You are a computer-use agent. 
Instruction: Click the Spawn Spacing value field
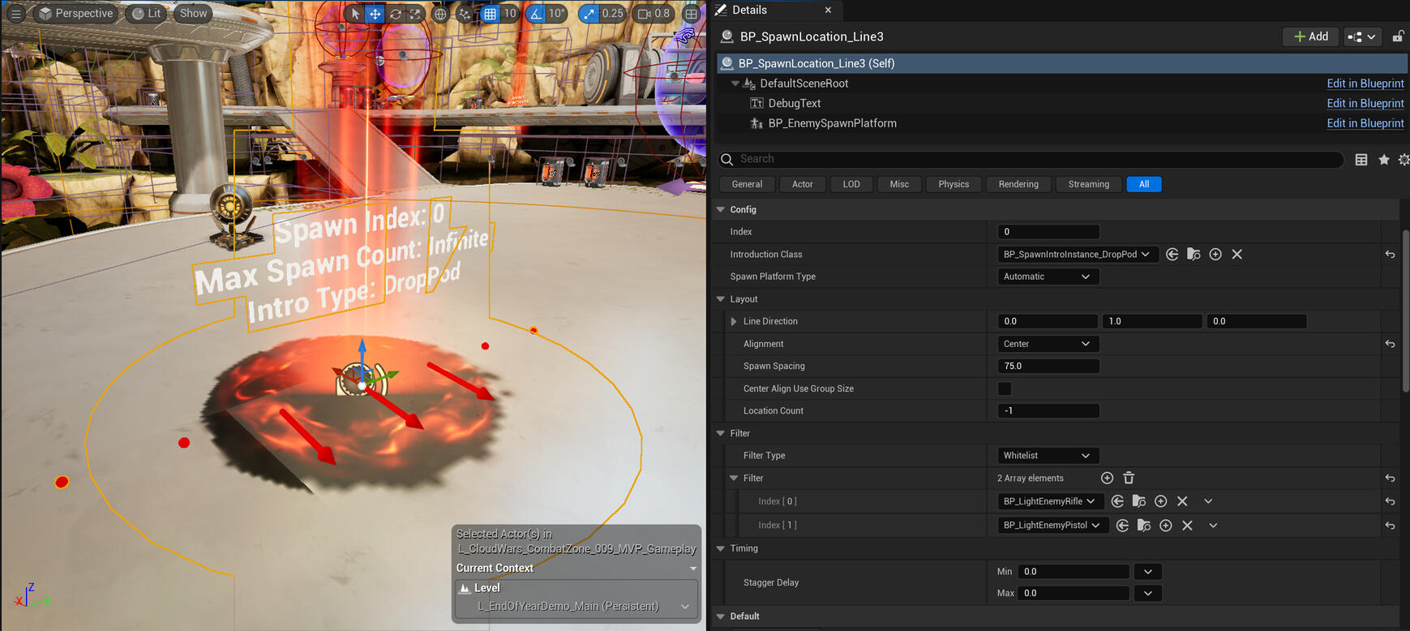(1048, 367)
